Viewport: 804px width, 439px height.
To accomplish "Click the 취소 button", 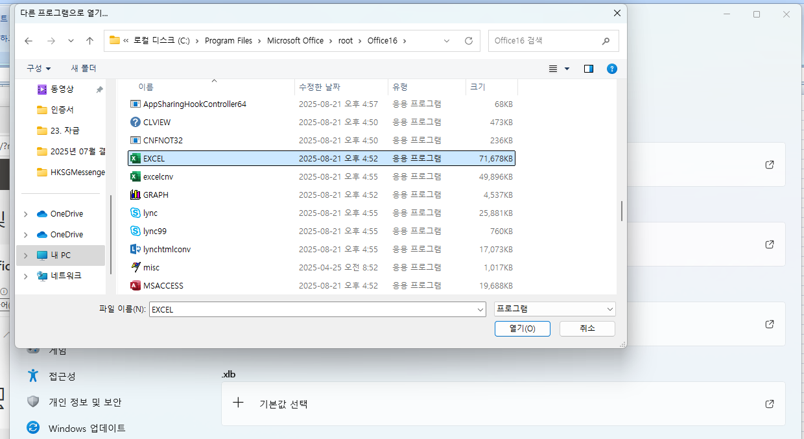I will pos(587,329).
